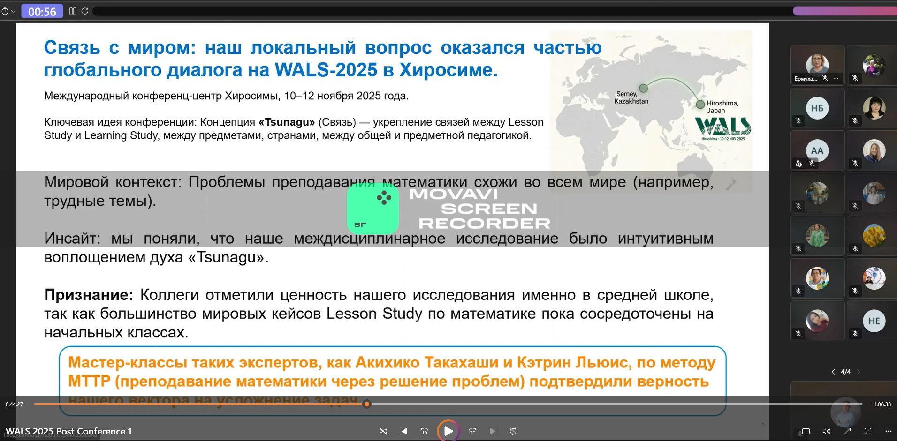The width and height of the screenshot is (897, 441).
Task: Restart the timer
Action: pos(85,11)
